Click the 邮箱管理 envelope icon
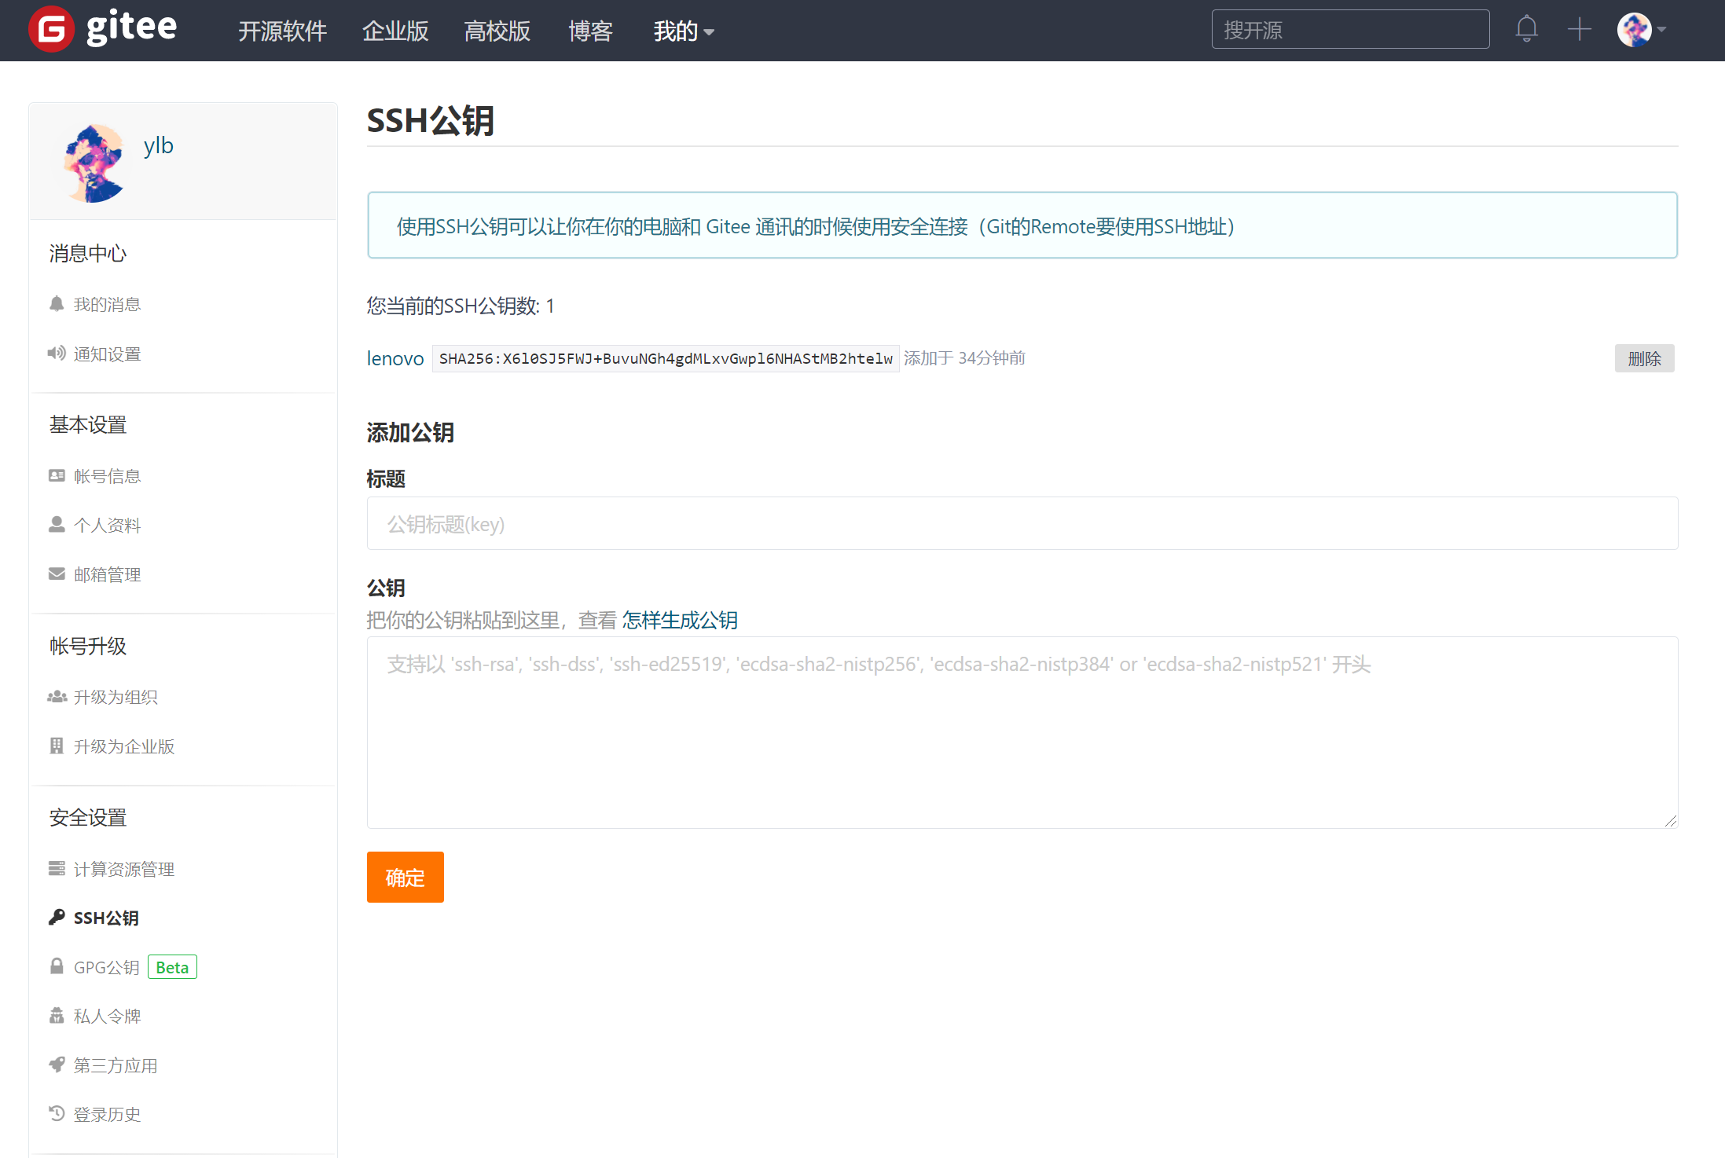The height and width of the screenshot is (1158, 1725). pyautogui.click(x=56, y=574)
